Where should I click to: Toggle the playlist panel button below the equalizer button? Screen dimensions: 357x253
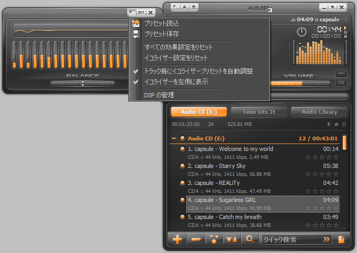tap(341, 82)
